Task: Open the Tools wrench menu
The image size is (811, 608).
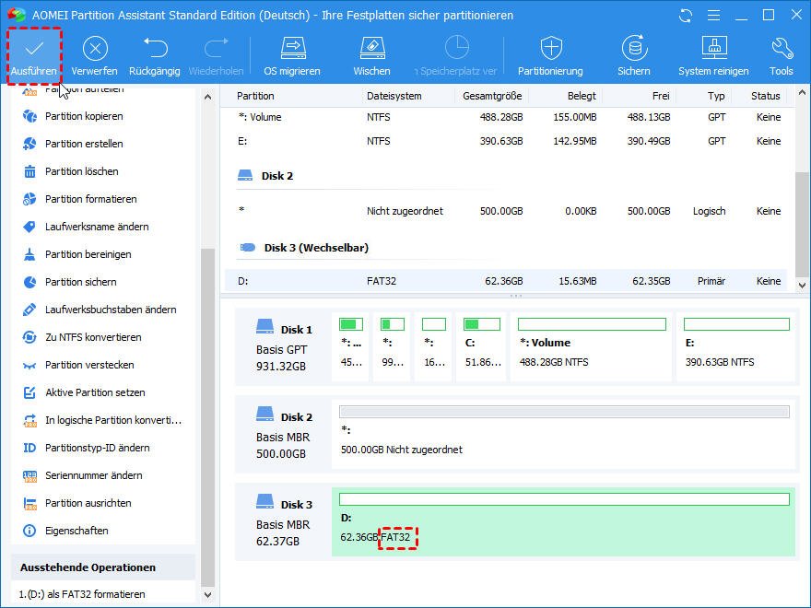Action: coord(781,54)
